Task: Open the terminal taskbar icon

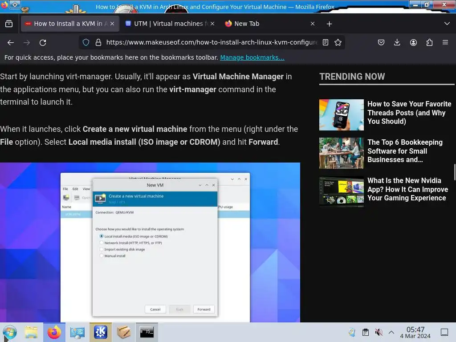Action: (147, 332)
